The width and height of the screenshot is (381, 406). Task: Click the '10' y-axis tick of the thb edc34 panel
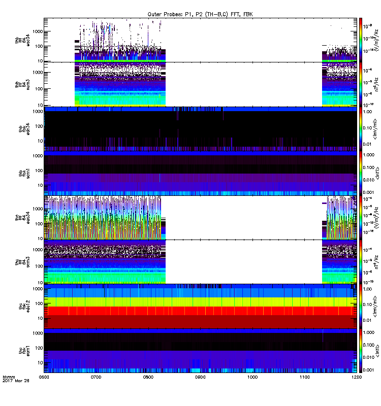tap(40, 141)
